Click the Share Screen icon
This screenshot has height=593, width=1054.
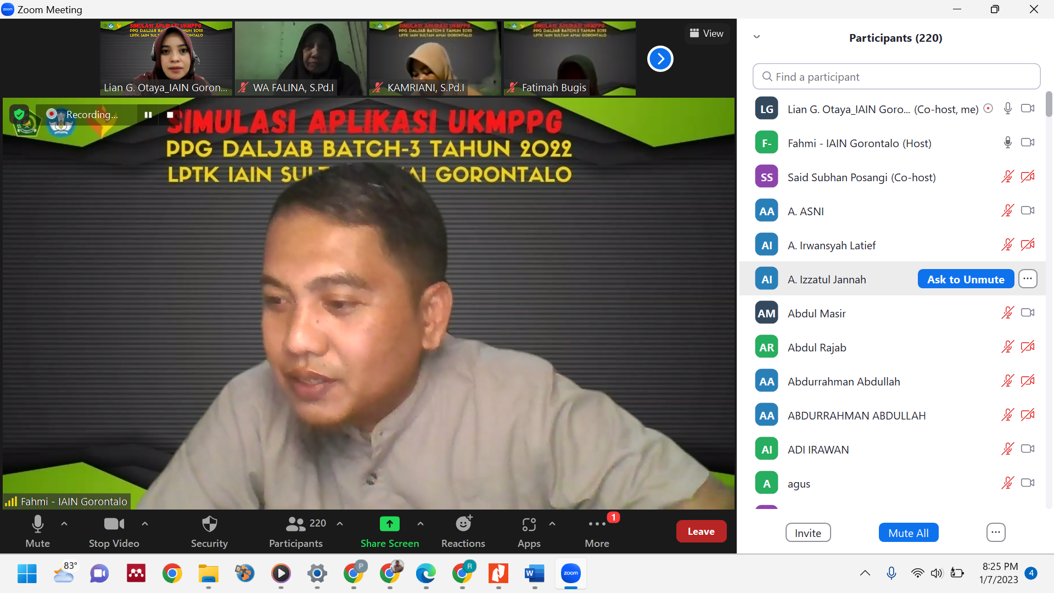389,524
